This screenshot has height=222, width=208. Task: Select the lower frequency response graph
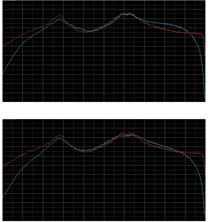[x=104, y=170]
